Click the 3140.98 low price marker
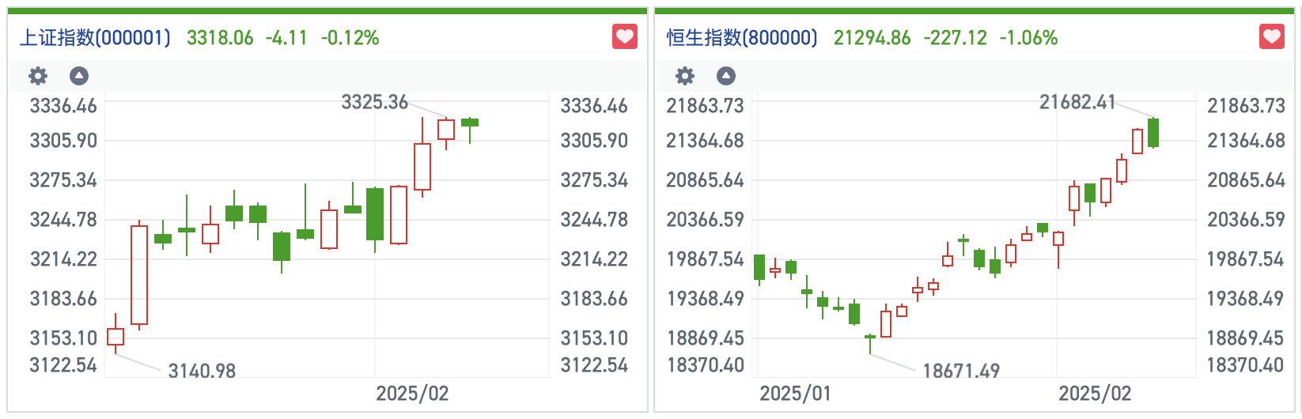This screenshot has width=1302, height=419. click(x=202, y=371)
